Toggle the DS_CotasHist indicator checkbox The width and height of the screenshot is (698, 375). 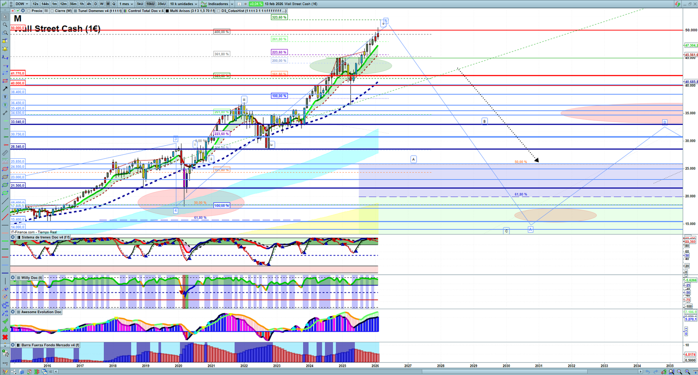click(x=219, y=11)
